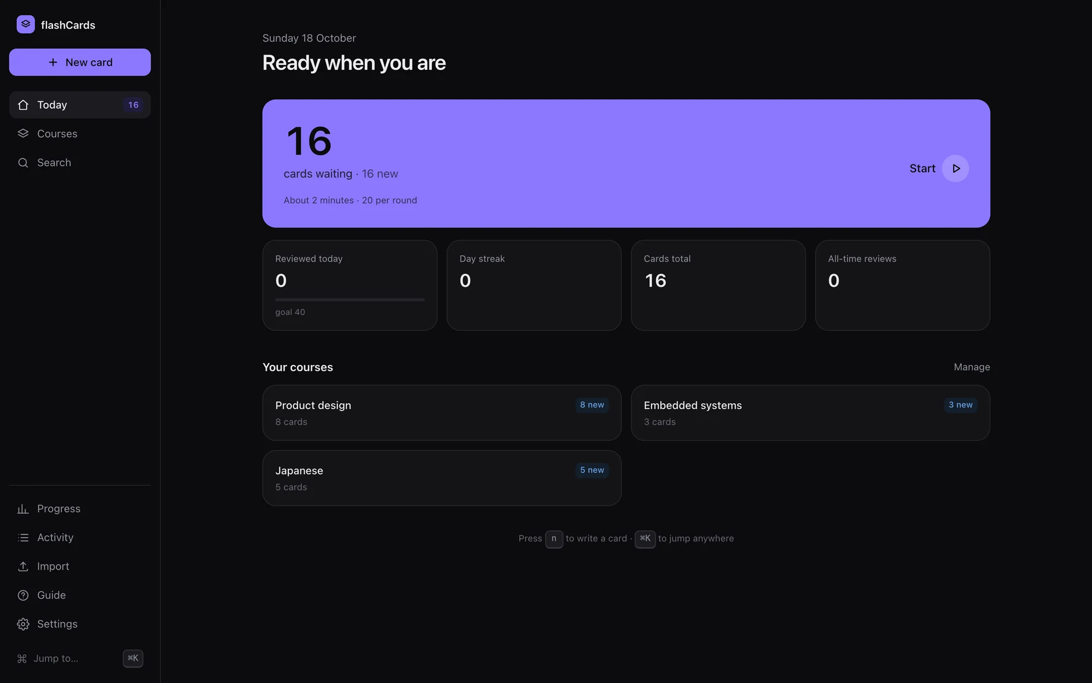The height and width of the screenshot is (683, 1092).
Task: Click the 16 badge on Today
Action: (x=133, y=105)
